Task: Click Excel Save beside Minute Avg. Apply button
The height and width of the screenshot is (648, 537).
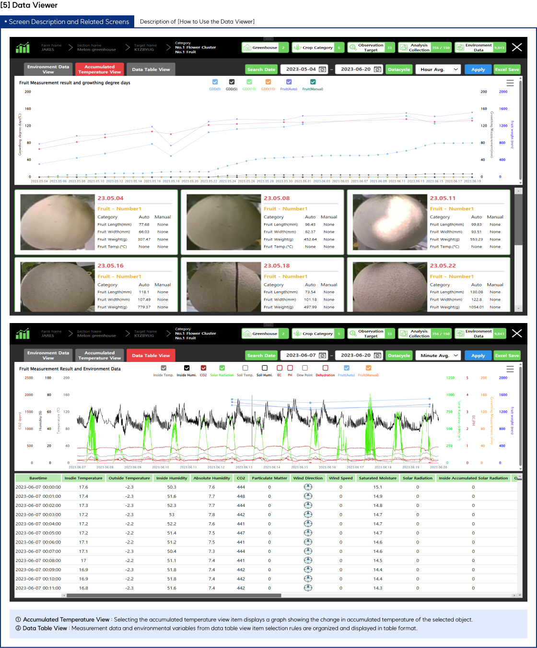Action: coord(507,356)
